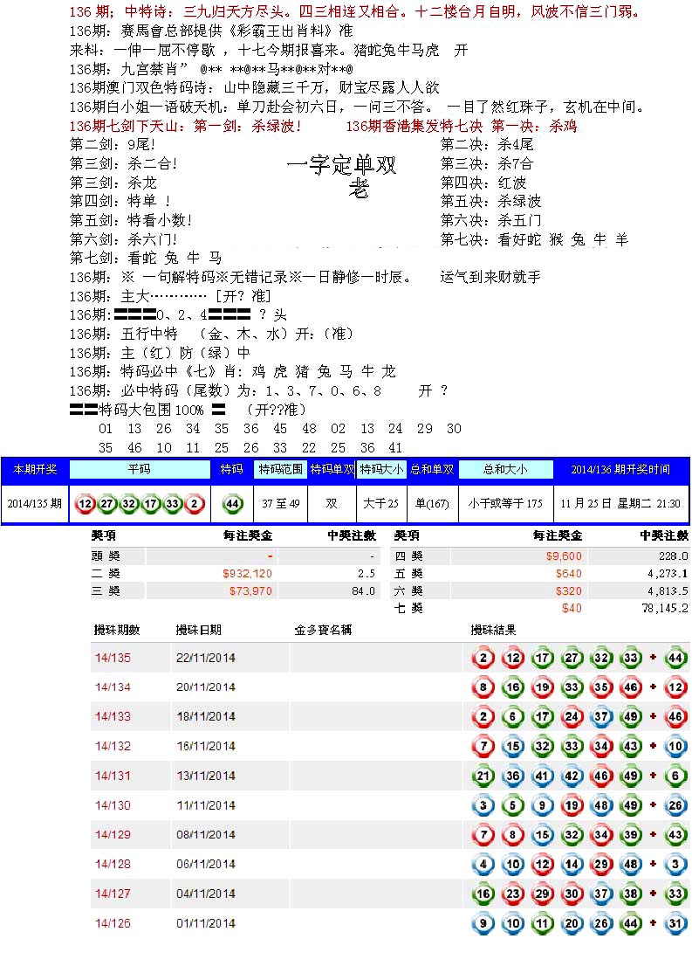Screen dimensions: 692x980
Task: Click ball 48 in the 14/130 row
Action: pos(601,805)
